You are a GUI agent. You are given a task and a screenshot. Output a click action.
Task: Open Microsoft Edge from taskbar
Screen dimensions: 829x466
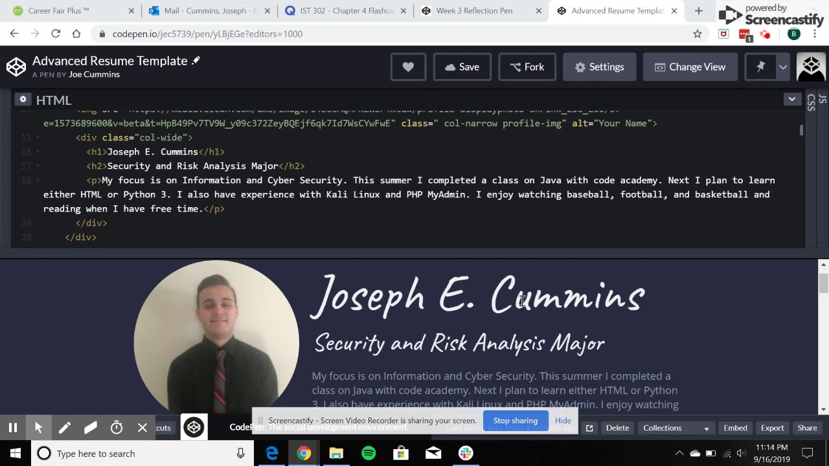(271, 453)
